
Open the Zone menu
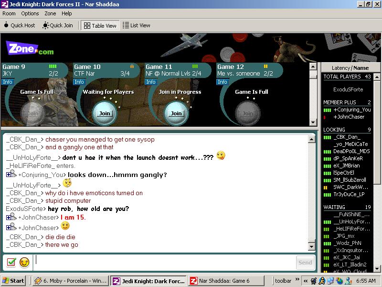50,13
